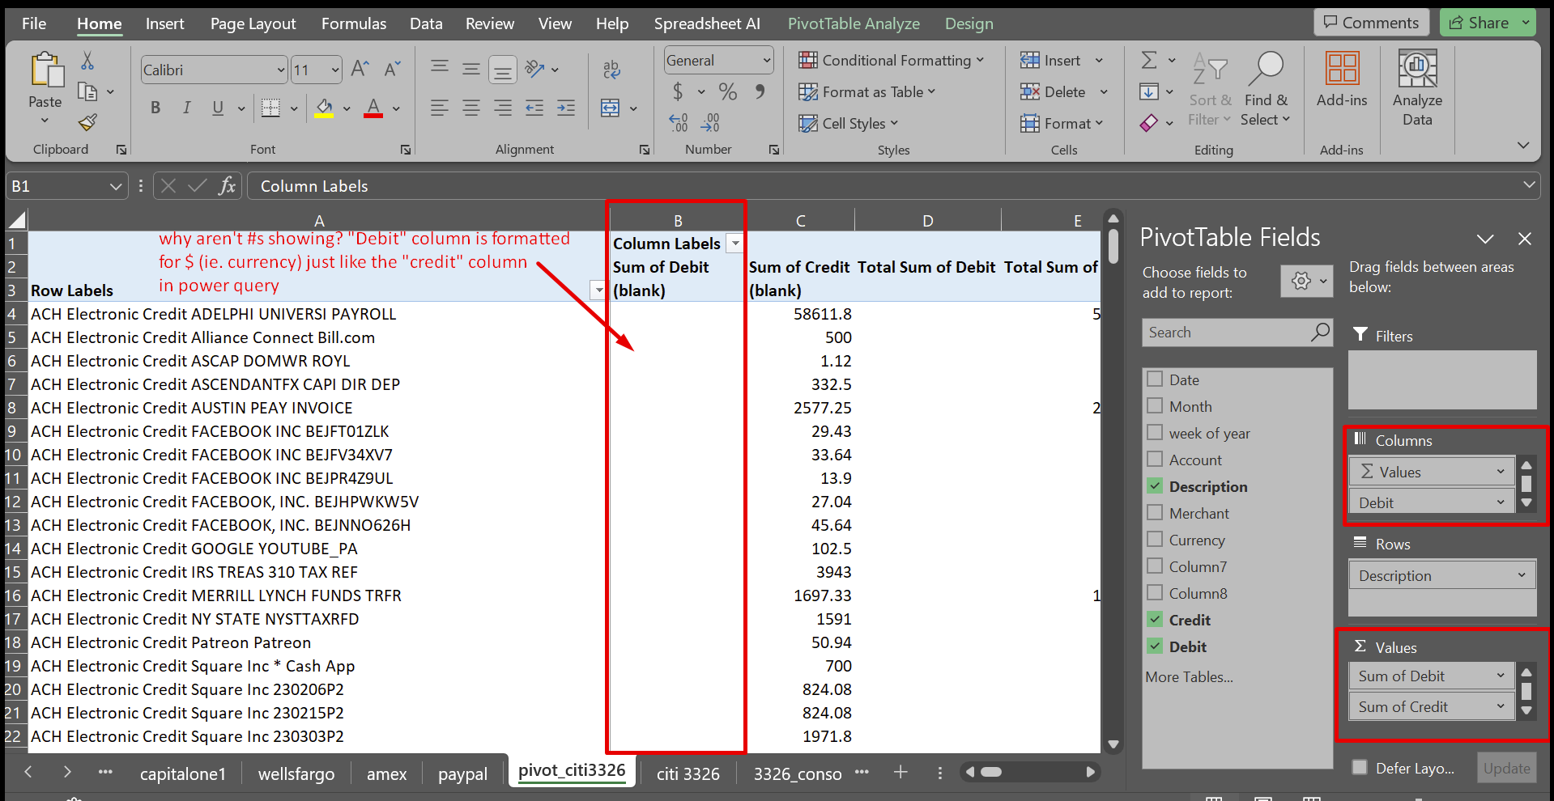The height and width of the screenshot is (801, 1554).
Task: Apply Percent Style number format
Action: [726, 91]
